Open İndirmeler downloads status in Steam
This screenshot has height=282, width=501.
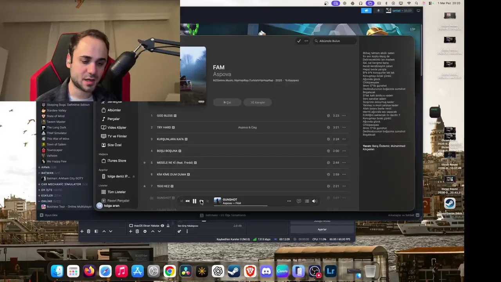pos(223,215)
